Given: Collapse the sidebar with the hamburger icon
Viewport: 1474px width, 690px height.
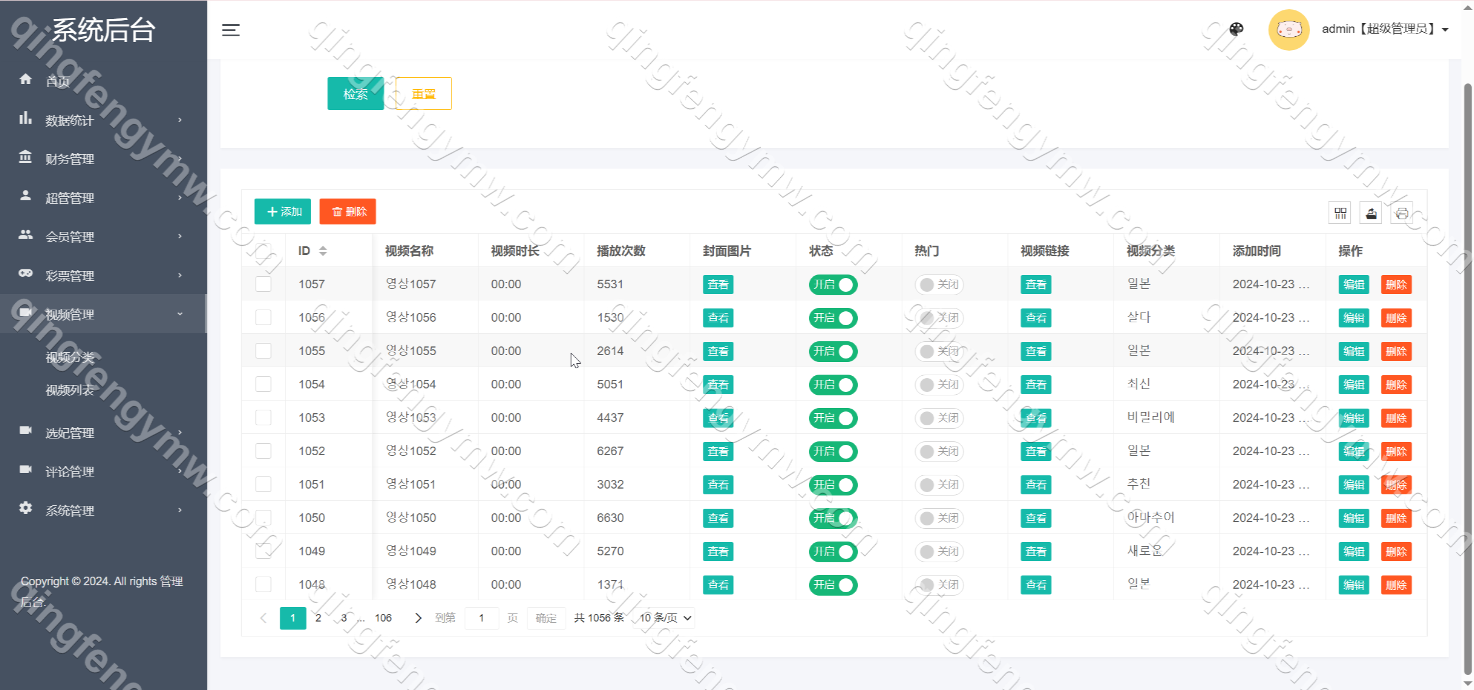Looking at the screenshot, I should tap(231, 30).
